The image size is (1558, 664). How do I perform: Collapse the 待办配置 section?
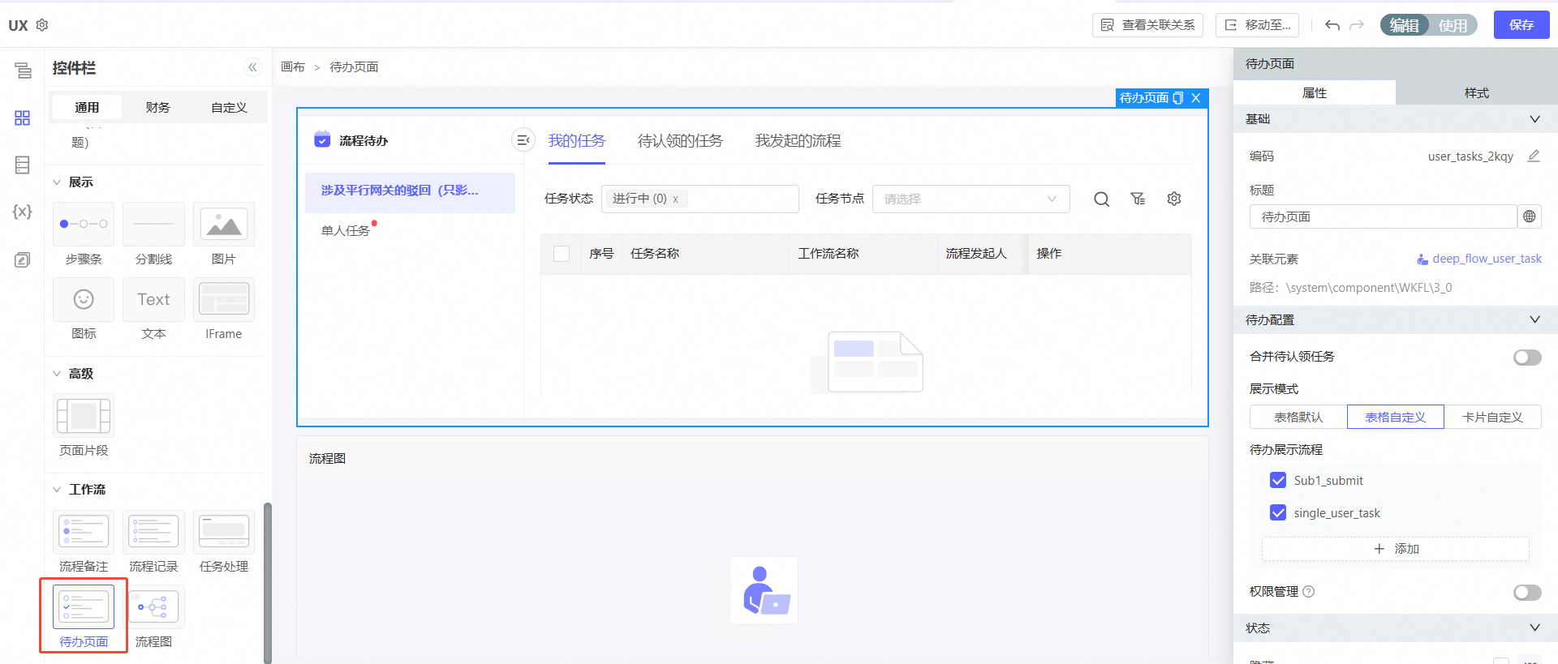pyautogui.click(x=1534, y=319)
